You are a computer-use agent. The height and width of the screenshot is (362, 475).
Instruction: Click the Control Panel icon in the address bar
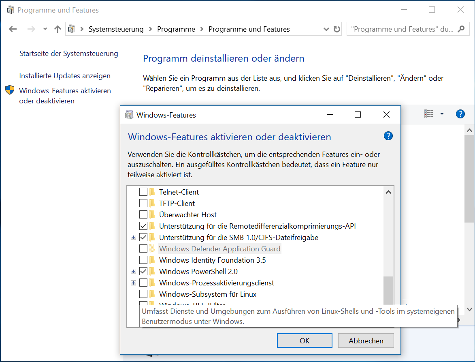[x=71, y=29]
